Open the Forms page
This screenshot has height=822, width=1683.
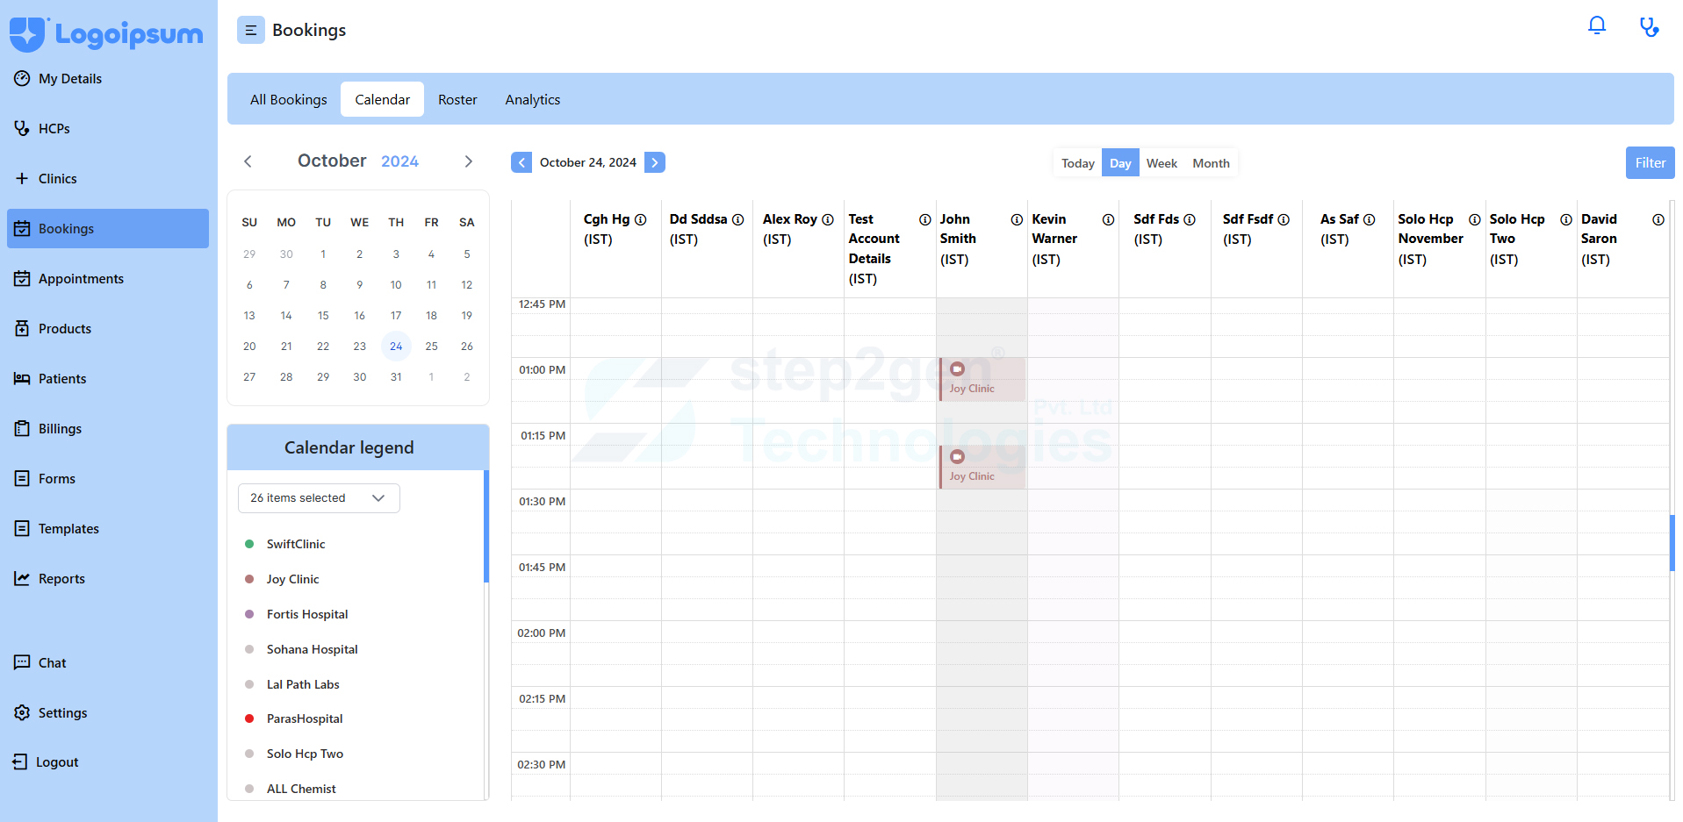108,479
